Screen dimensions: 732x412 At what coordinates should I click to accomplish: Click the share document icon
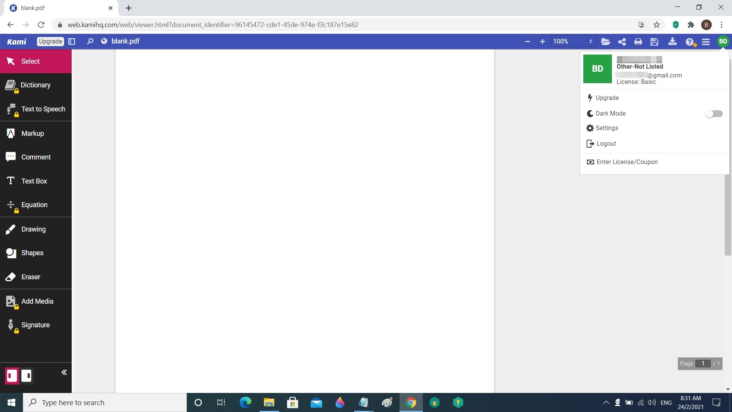click(x=622, y=42)
